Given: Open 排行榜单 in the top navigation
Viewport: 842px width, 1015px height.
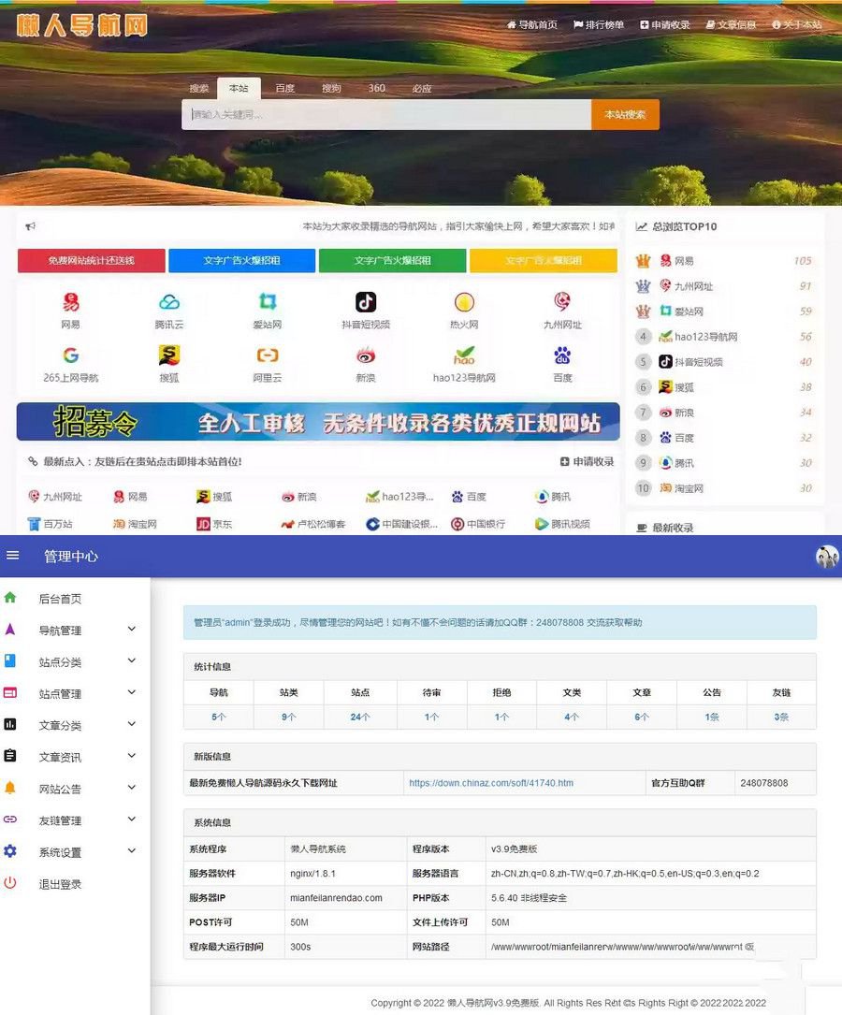Looking at the screenshot, I should (599, 24).
